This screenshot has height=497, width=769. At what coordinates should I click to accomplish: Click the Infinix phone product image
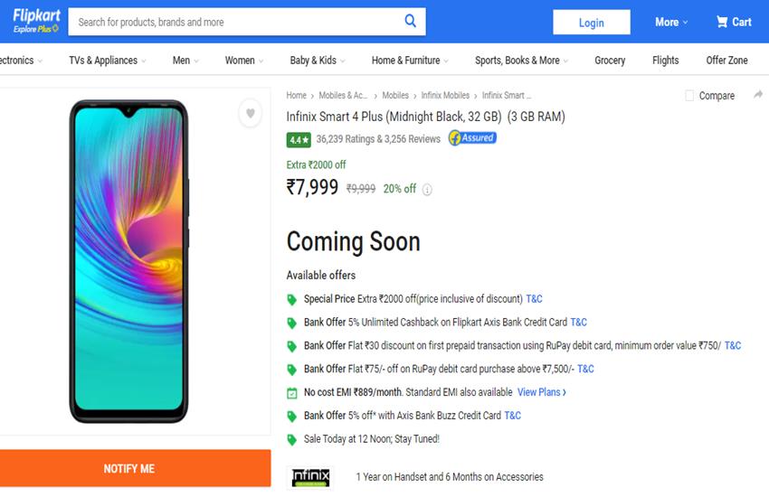click(129, 261)
